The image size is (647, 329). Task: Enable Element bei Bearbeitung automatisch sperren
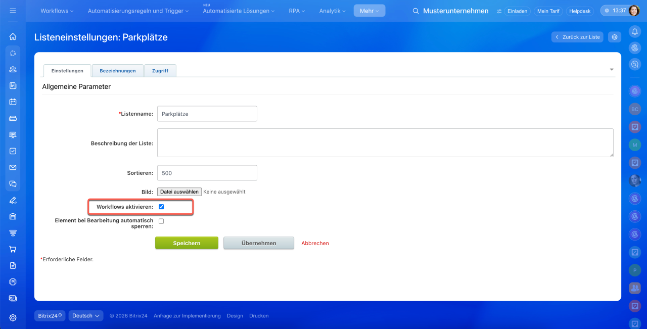click(161, 221)
